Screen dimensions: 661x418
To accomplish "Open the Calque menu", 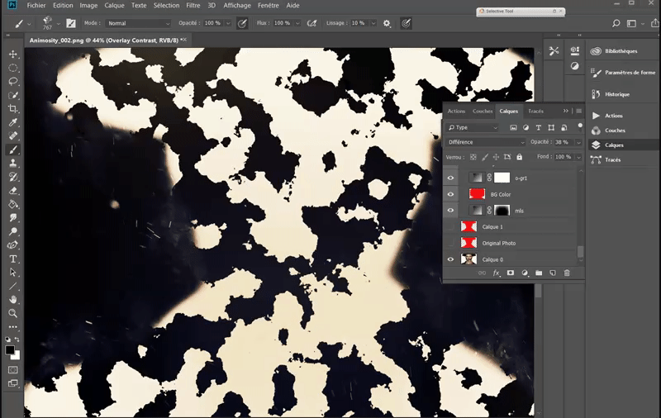I will click(x=114, y=6).
